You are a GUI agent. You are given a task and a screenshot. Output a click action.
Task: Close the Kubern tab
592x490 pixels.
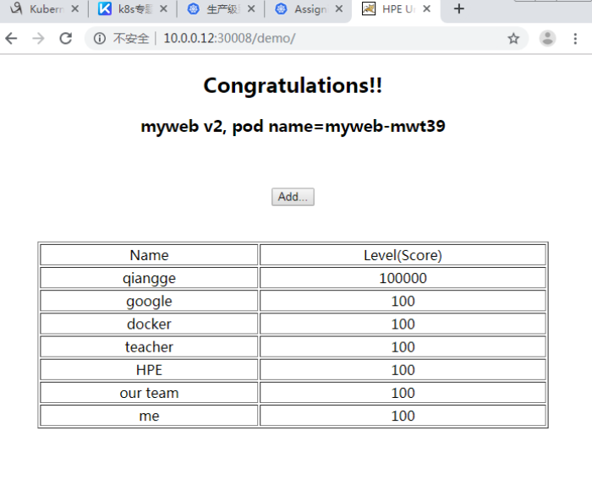click(75, 8)
